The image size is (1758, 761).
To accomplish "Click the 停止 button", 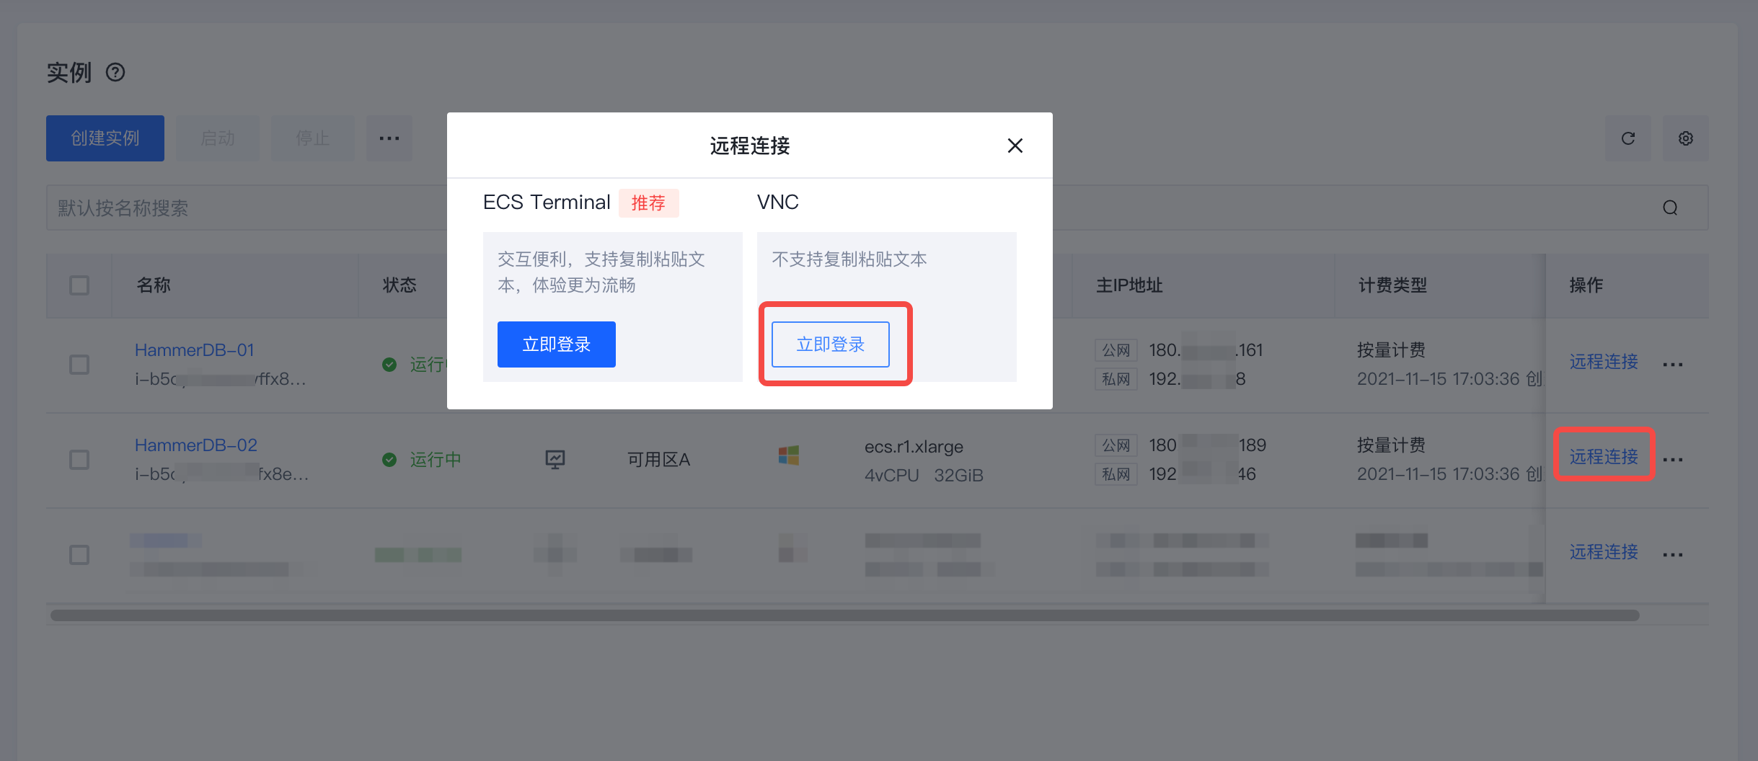I will coord(313,138).
